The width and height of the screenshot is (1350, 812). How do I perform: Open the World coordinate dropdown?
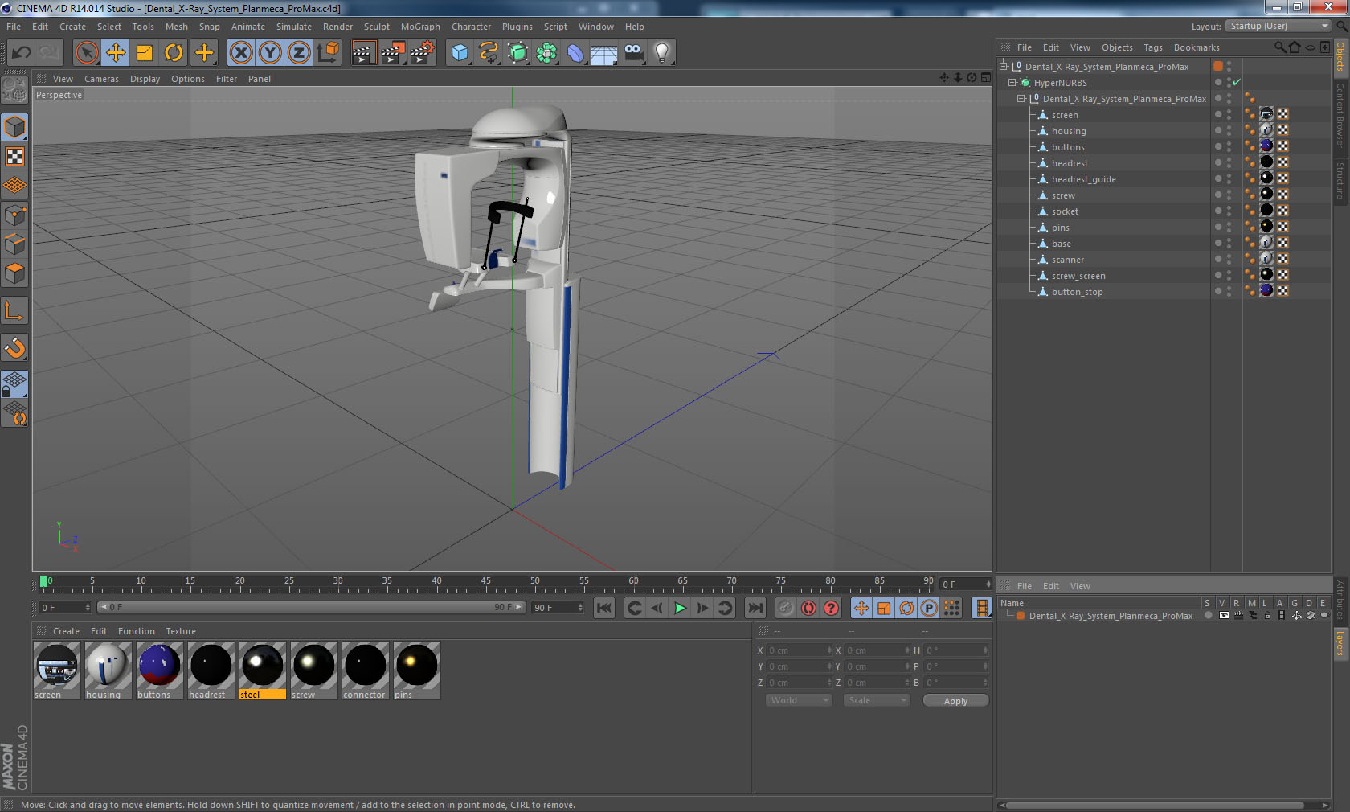point(799,700)
